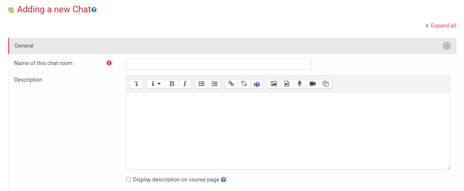Insert an image into the description
The height and width of the screenshot is (191, 464).
[x=274, y=84]
